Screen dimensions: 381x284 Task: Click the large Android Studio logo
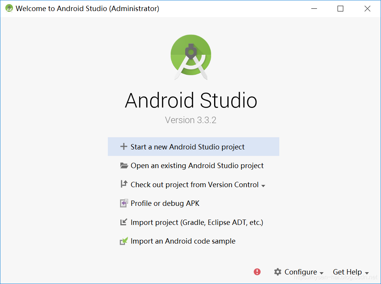click(191, 57)
